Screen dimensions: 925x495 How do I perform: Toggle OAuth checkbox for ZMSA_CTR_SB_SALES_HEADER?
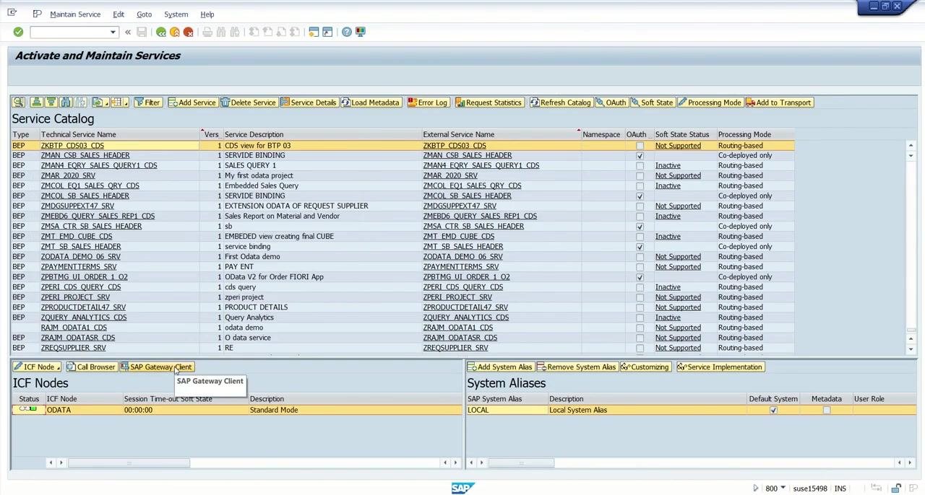point(640,227)
